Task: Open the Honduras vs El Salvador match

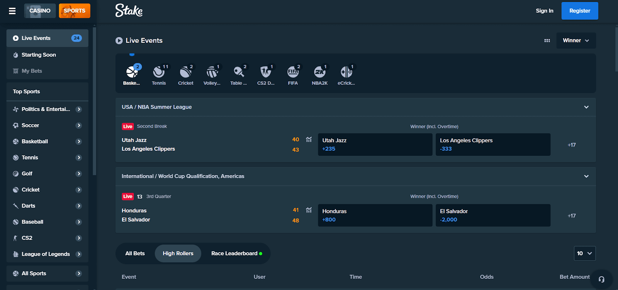Action: coord(136,215)
